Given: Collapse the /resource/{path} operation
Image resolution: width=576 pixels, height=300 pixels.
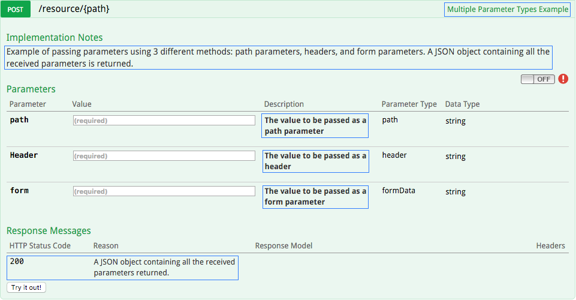Looking at the screenshot, I should point(74,10).
